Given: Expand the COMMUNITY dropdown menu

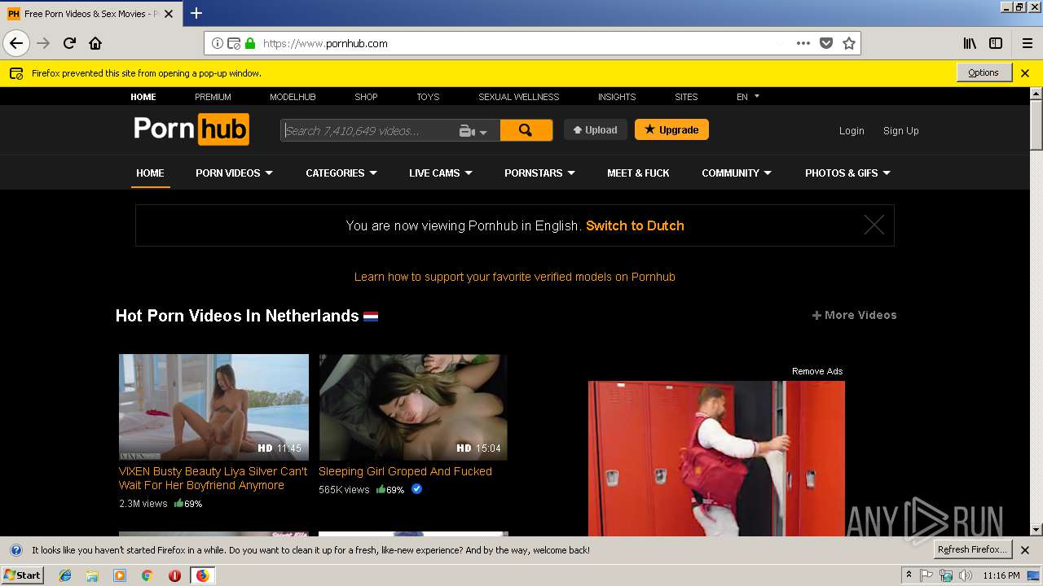Looking at the screenshot, I should 737,173.
